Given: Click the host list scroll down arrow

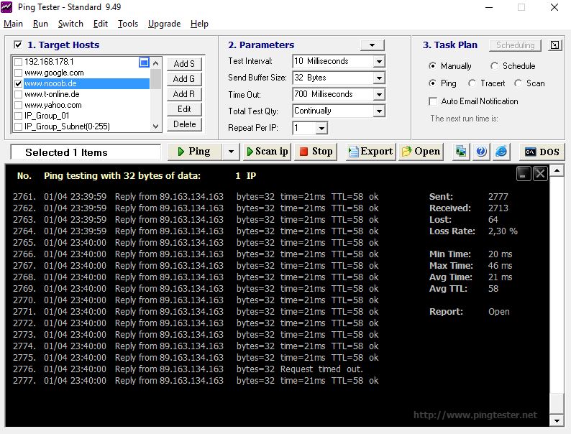Looking at the screenshot, I should (156, 126).
